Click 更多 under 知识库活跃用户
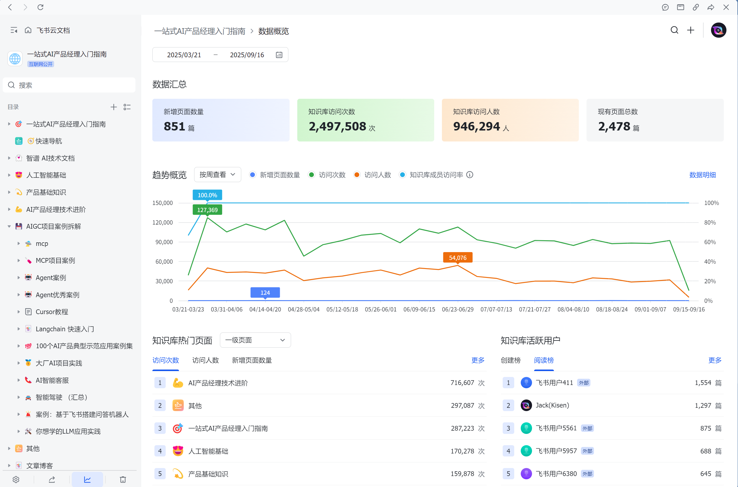 point(714,360)
